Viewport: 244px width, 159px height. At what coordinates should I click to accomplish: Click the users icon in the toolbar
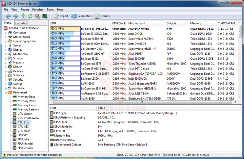click(x=38, y=16)
